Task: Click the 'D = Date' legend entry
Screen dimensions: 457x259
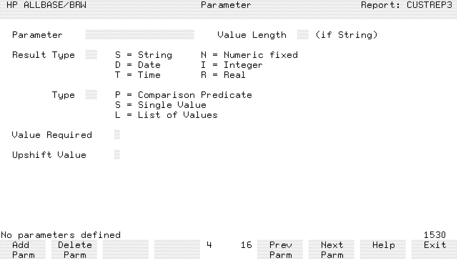Action: 138,65
